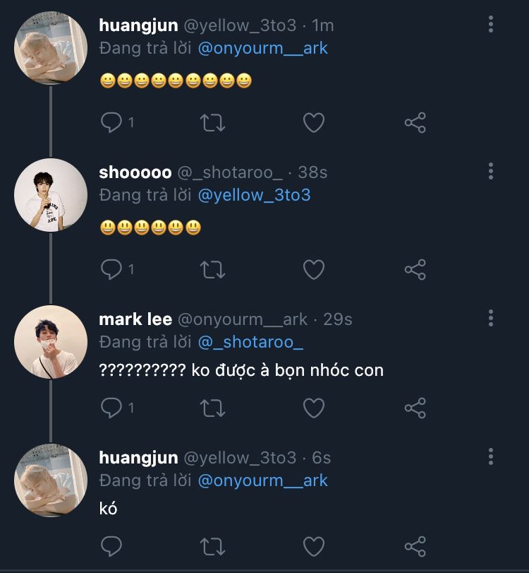This screenshot has width=529, height=573.
Task: Share mark lee's tweet
Action: point(415,408)
